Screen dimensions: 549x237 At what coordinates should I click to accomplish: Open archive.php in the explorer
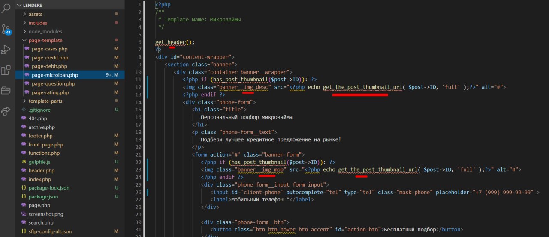[70, 127]
